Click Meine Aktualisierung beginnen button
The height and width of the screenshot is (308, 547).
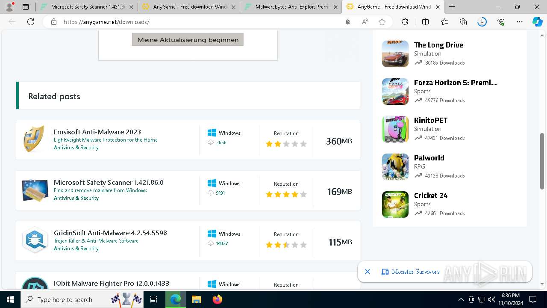[188, 40]
